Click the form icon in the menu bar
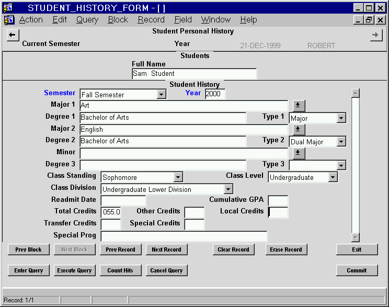 point(9,19)
